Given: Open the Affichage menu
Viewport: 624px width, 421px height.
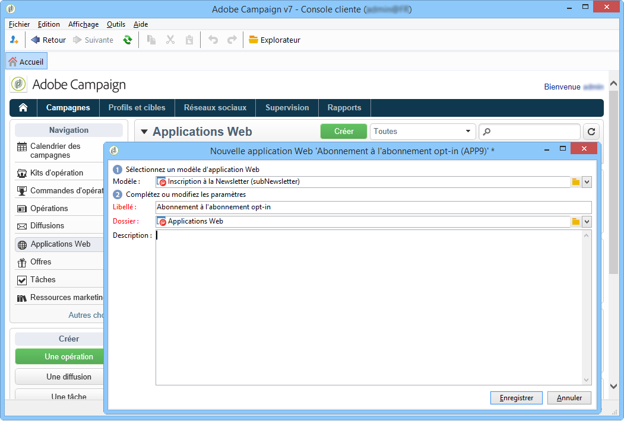Looking at the screenshot, I should pos(83,24).
